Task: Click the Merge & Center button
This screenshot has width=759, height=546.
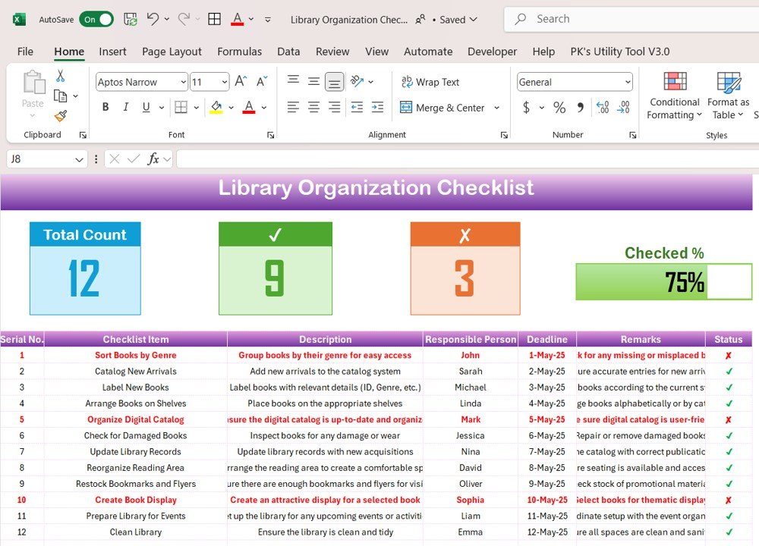Action: click(442, 108)
